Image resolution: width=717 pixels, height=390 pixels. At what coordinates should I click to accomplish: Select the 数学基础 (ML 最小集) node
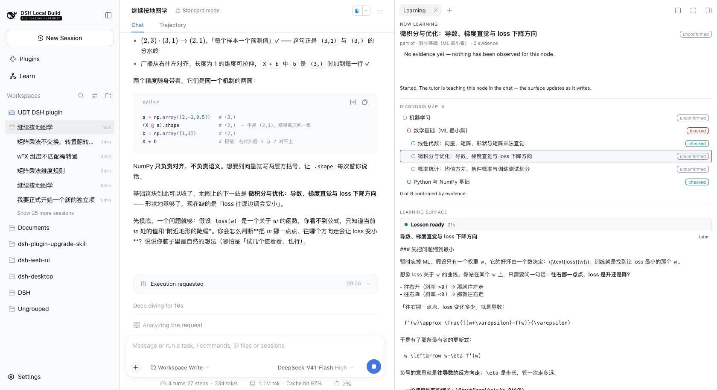pyautogui.click(x=556, y=131)
